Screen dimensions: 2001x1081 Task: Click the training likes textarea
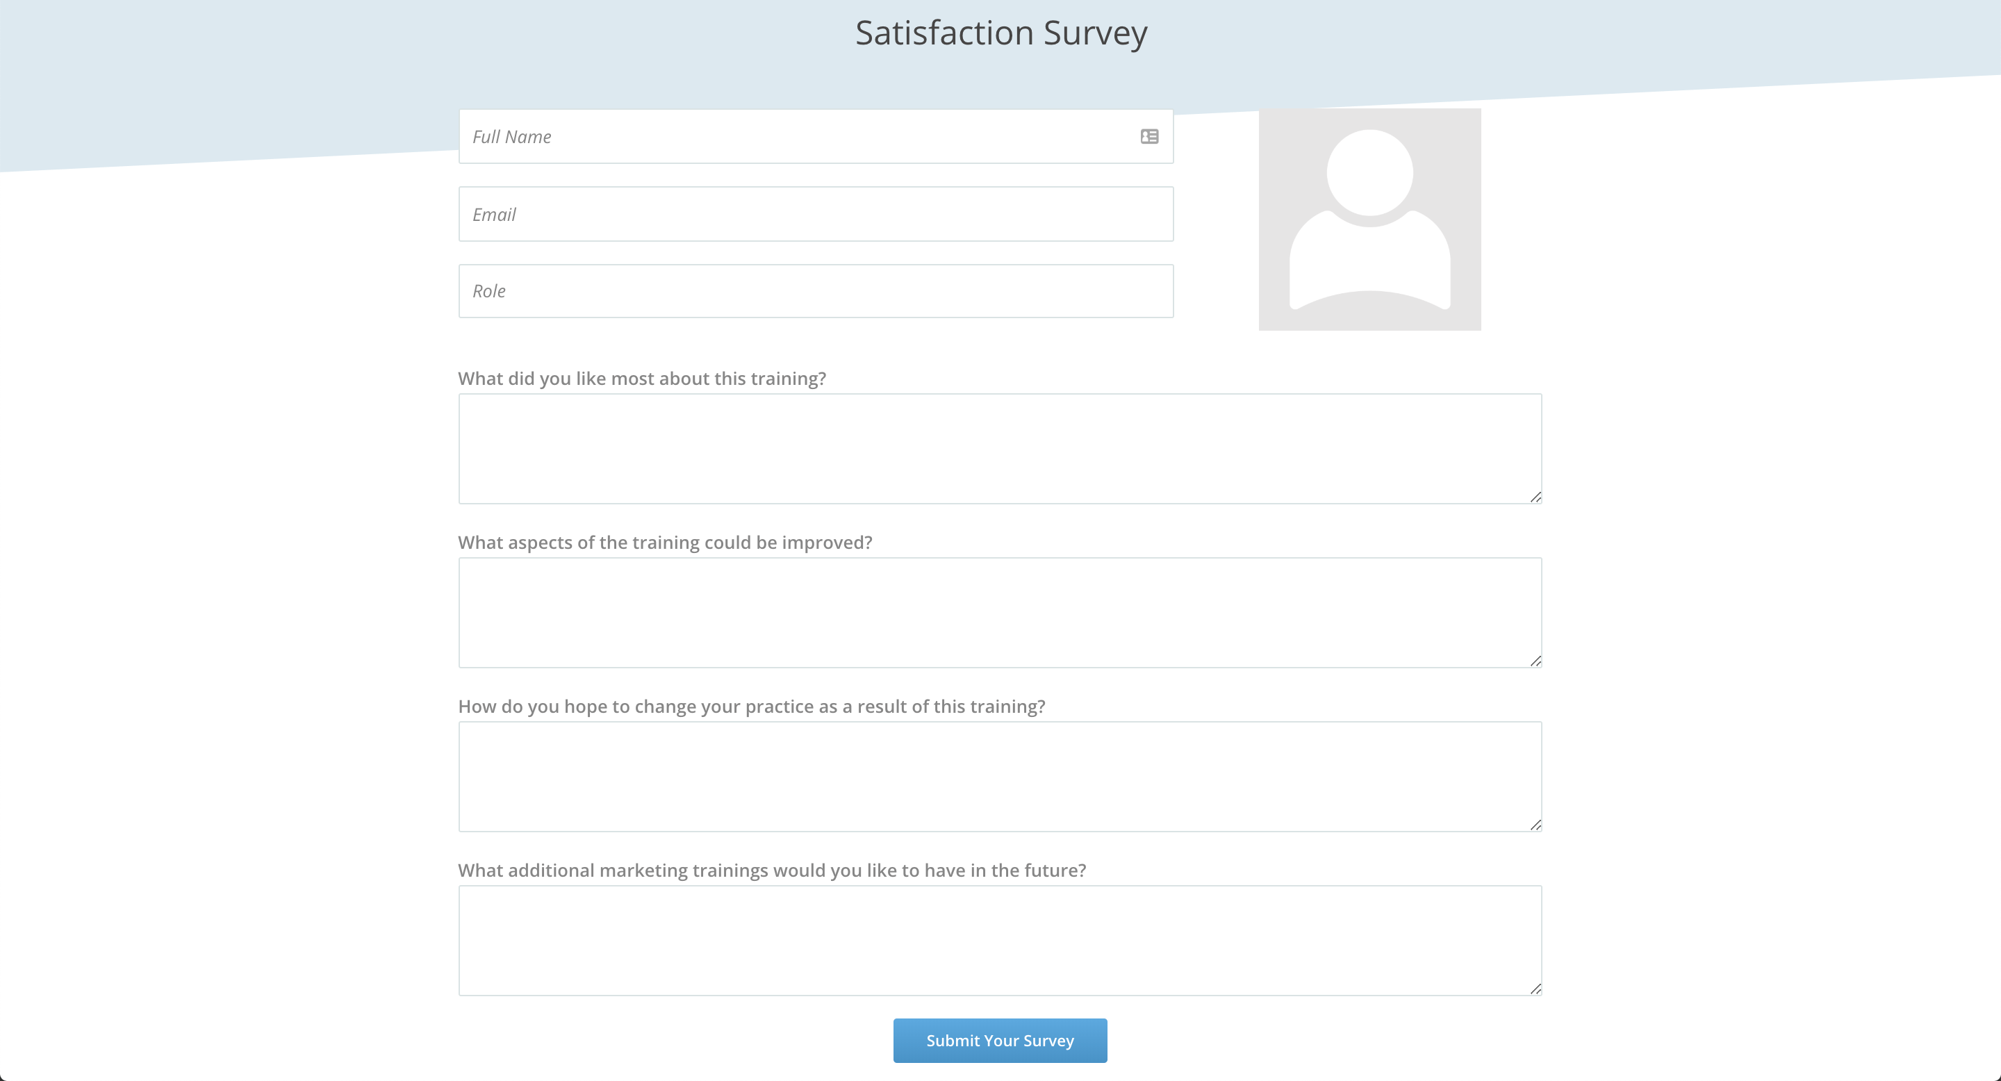[x=1000, y=447]
